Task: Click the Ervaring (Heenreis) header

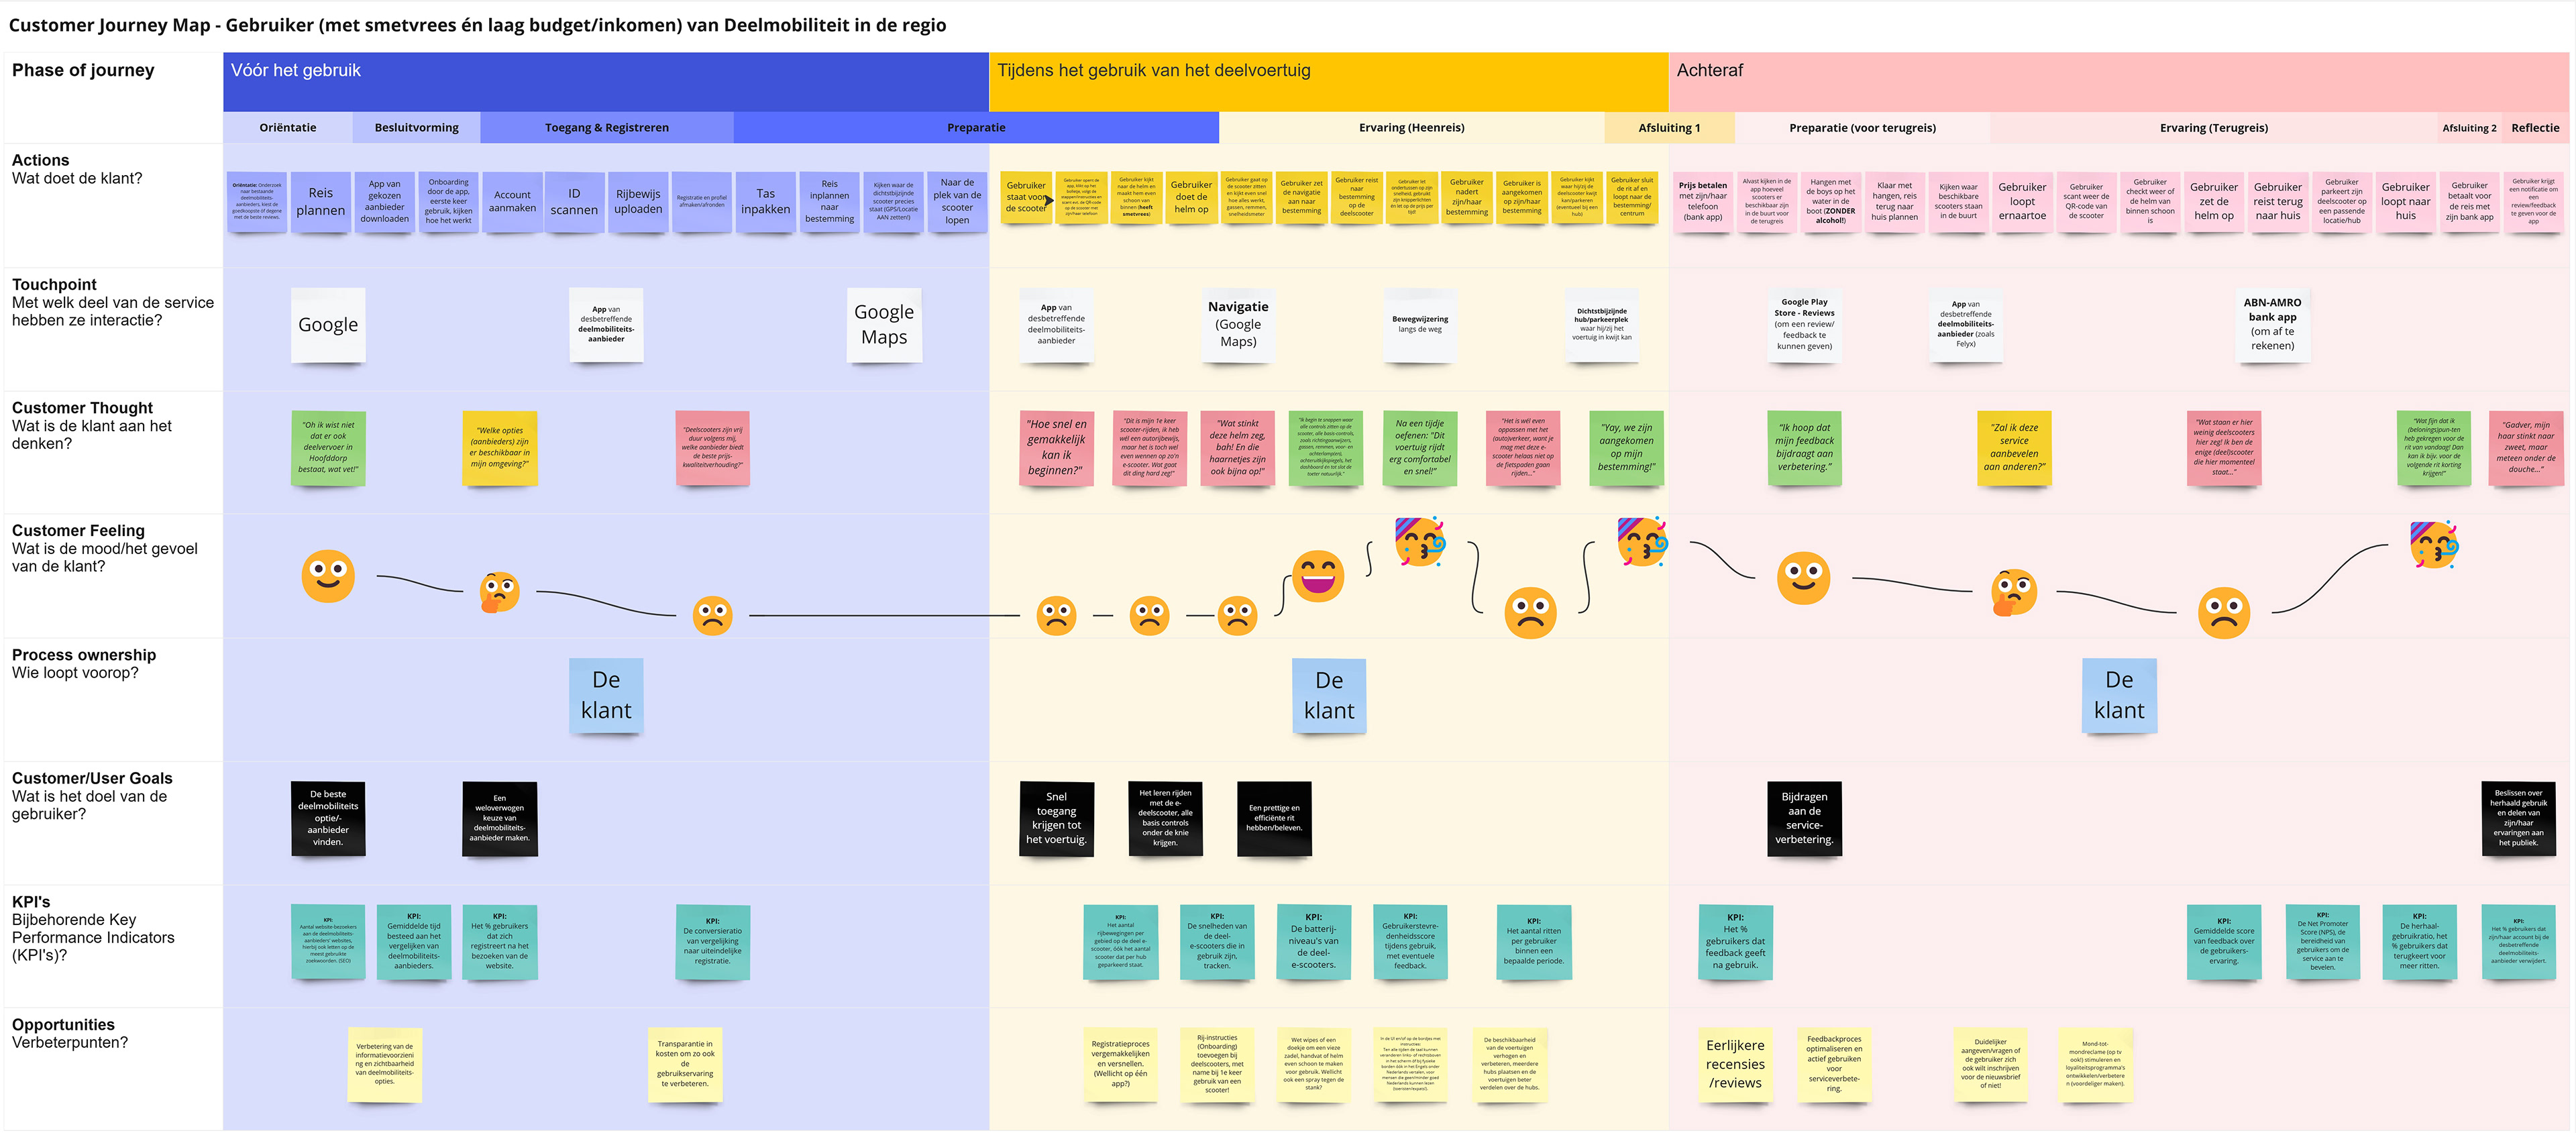Action: pyautogui.click(x=1411, y=128)
